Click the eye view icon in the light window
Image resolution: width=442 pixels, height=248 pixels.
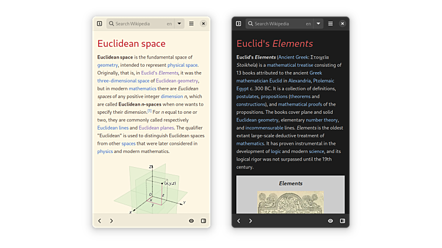click(192, 221)
